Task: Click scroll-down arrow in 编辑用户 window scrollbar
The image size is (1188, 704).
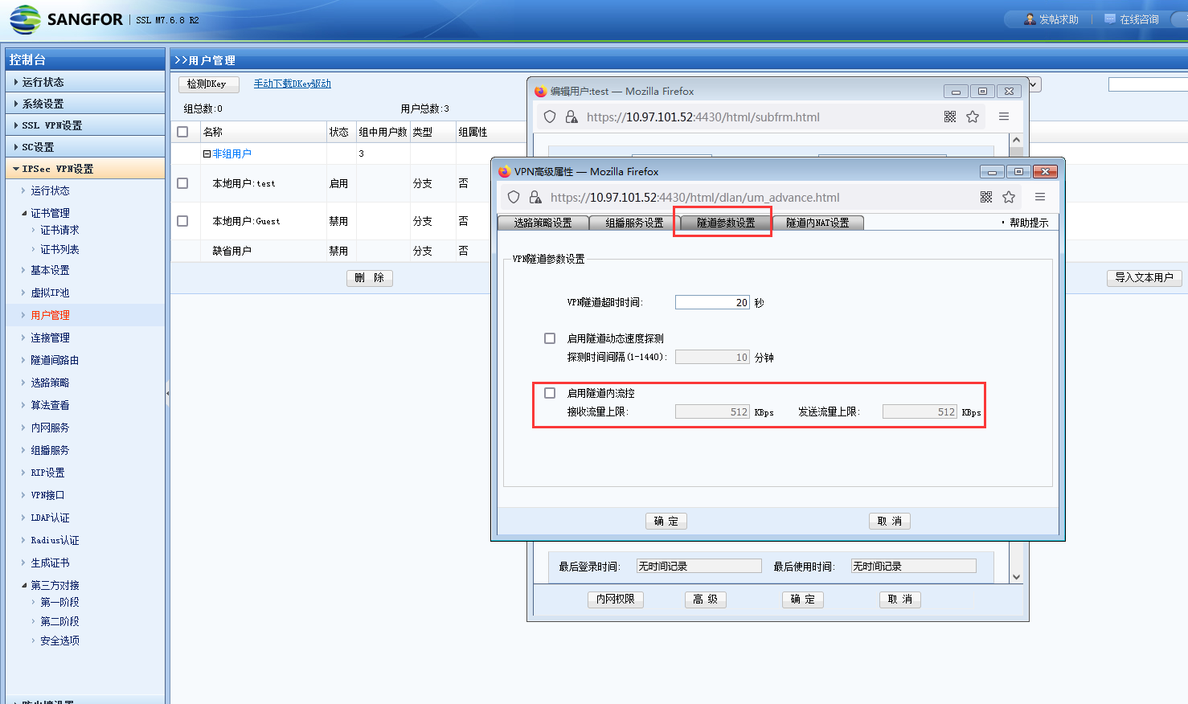Action: (1016, 576)
